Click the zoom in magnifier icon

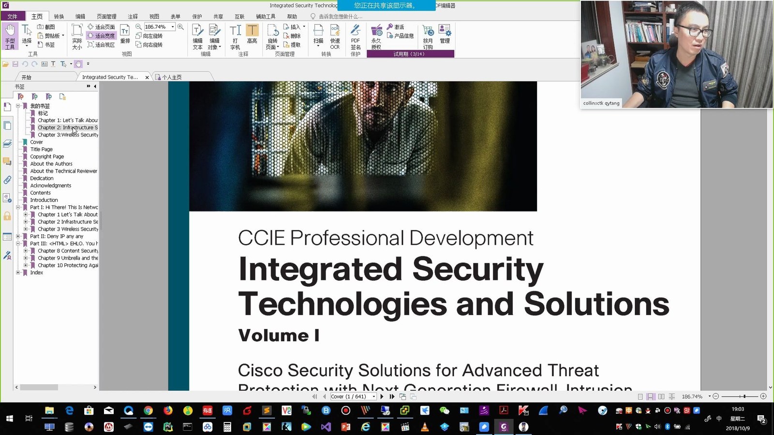pyautogui.click(x=180, y=27)
